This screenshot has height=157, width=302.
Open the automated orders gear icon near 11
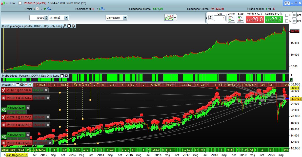[x=49, y=9]
